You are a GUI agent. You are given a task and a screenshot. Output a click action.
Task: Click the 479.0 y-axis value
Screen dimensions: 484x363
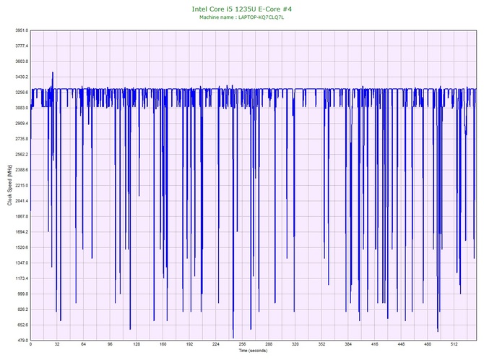click(22, 340)
